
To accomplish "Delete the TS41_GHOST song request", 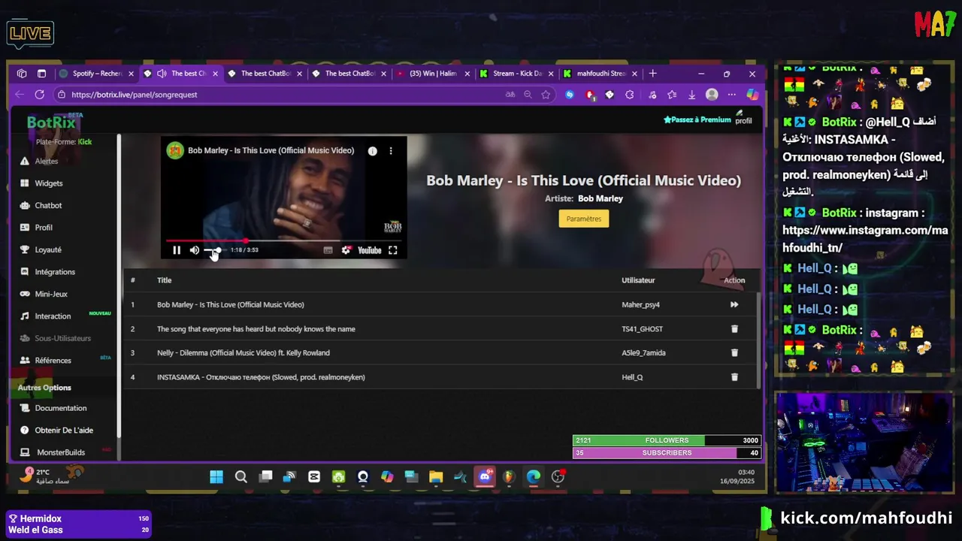I will tap(734, 328).
